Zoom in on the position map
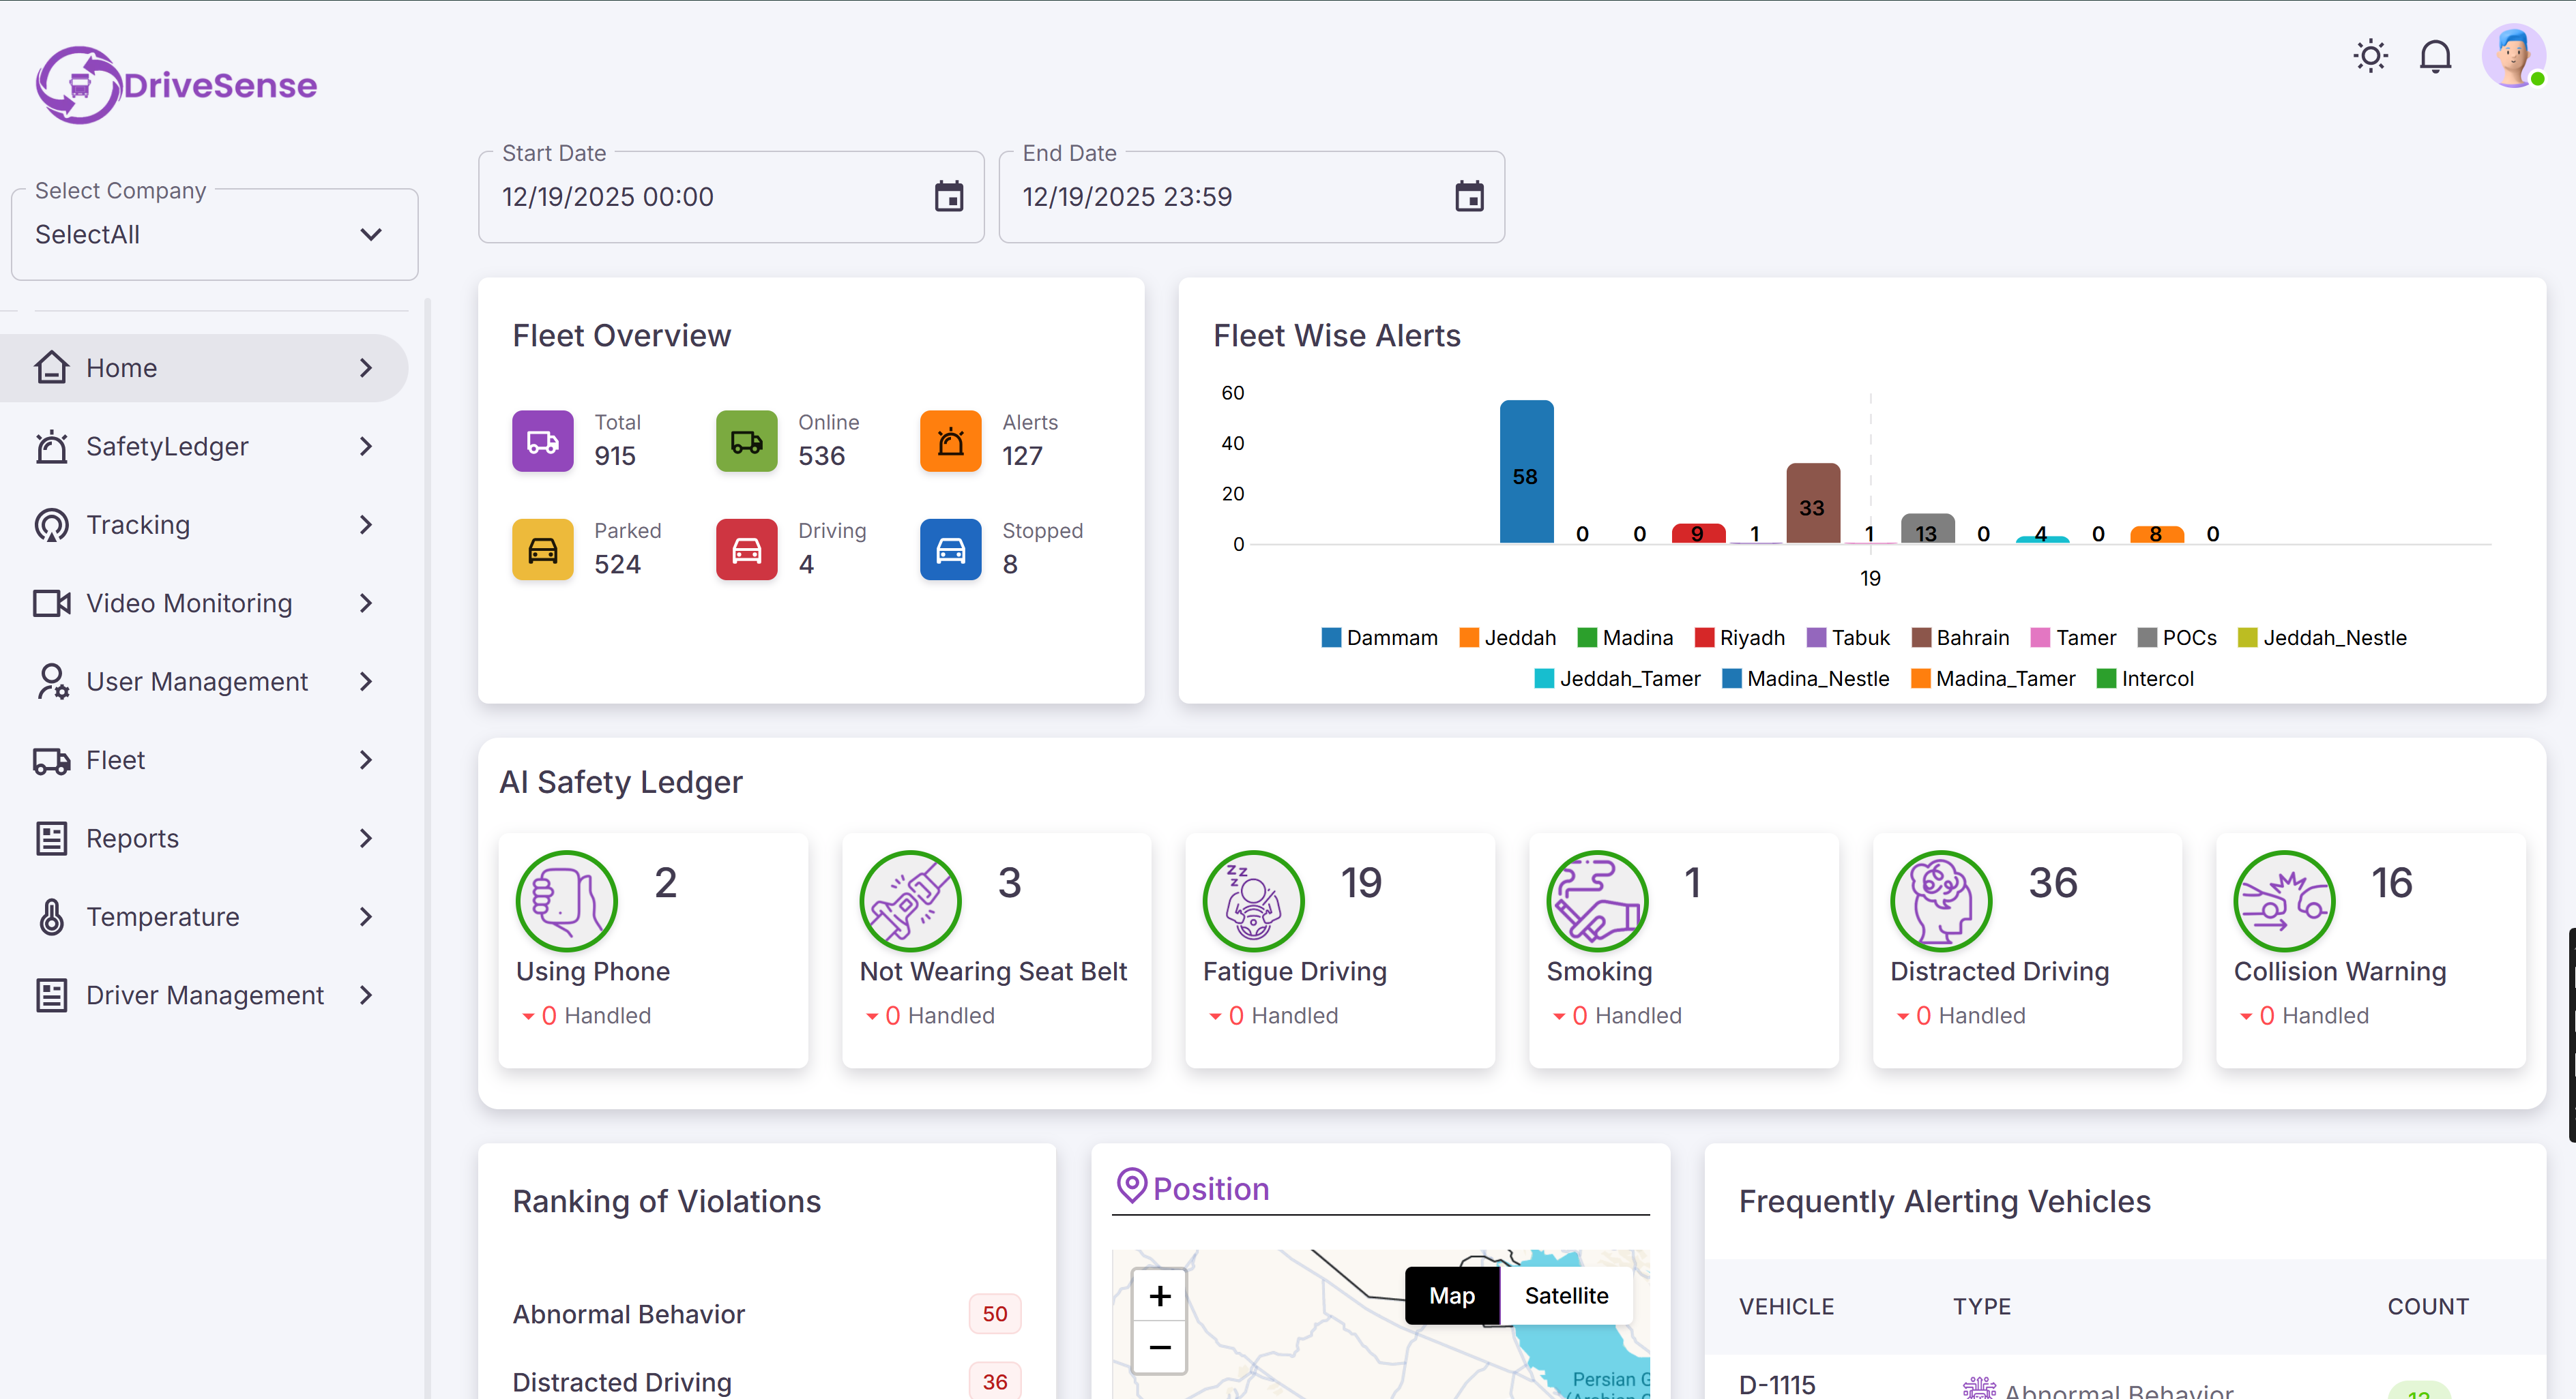 tap(1159, 1296)
